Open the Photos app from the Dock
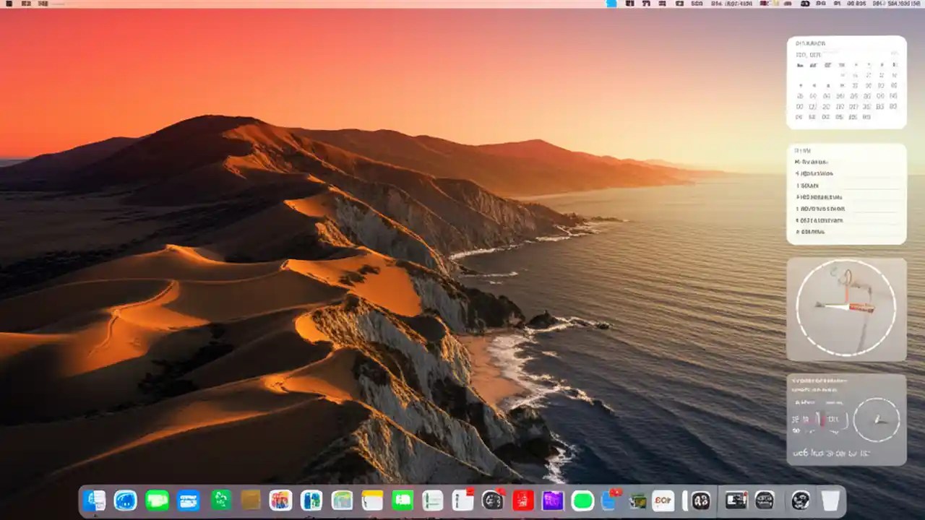The image size is (925, 520). click(x=280, y=499)
